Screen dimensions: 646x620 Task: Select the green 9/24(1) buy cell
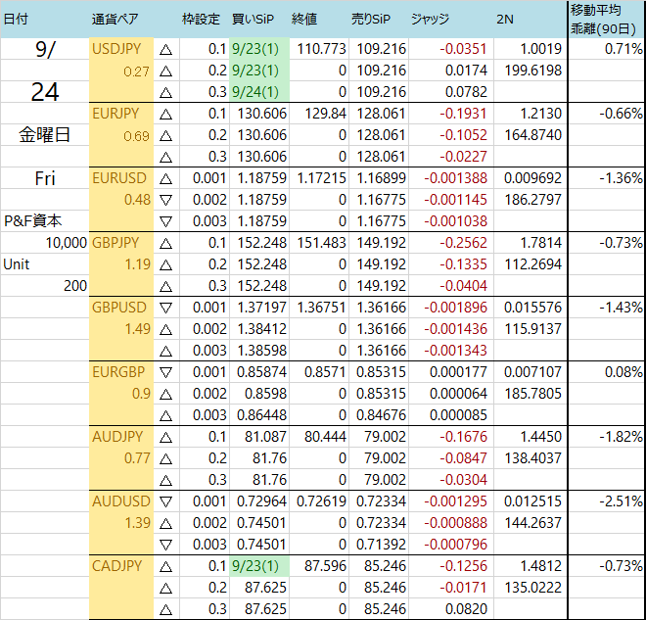coord(259,91)
